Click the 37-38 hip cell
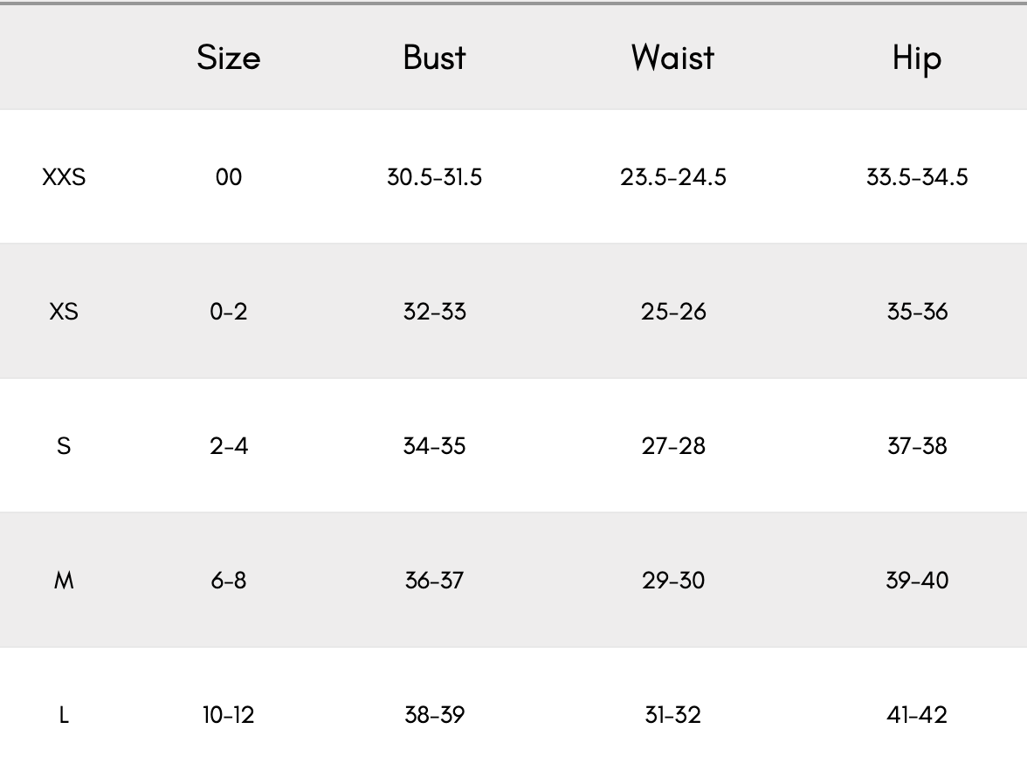Viewport: 1027px width, 777px height. [916, 446]
